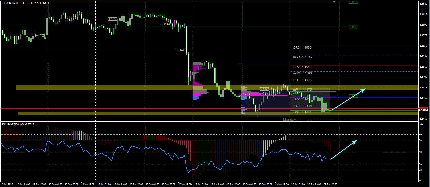Click the 22 Jun 01:00 time label
430x187 pixels.
(298, 184)
